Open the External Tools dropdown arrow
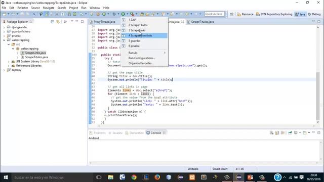The height and width of the screenshot is (182, 324). pyautogui.click(x=137, y=14)
